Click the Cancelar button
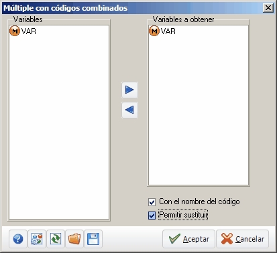This screenshot has height=253, width=277. point(242,239)
